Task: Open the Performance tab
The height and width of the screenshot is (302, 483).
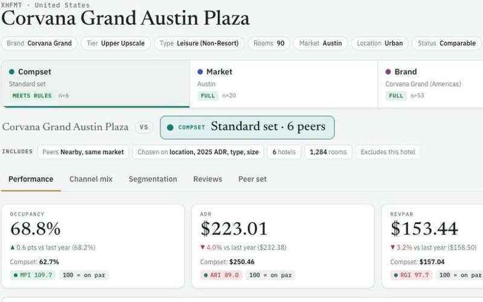Action: click(x=31, y=179)
